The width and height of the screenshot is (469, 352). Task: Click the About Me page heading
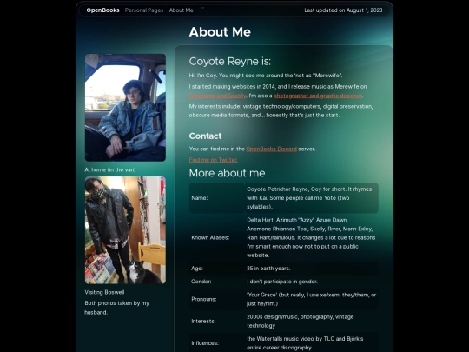pyautogui.click(x=220, y=32)
